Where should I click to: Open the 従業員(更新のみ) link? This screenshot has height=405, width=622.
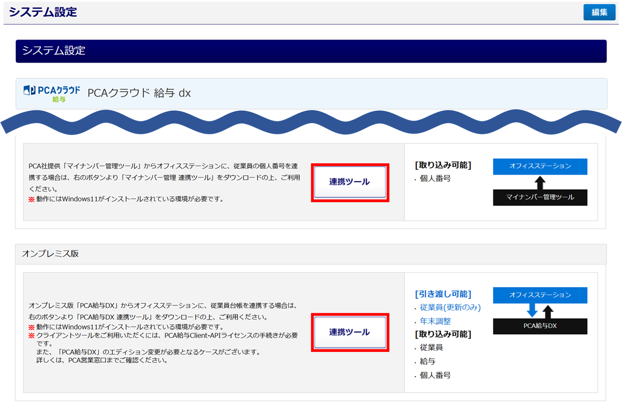450,307
